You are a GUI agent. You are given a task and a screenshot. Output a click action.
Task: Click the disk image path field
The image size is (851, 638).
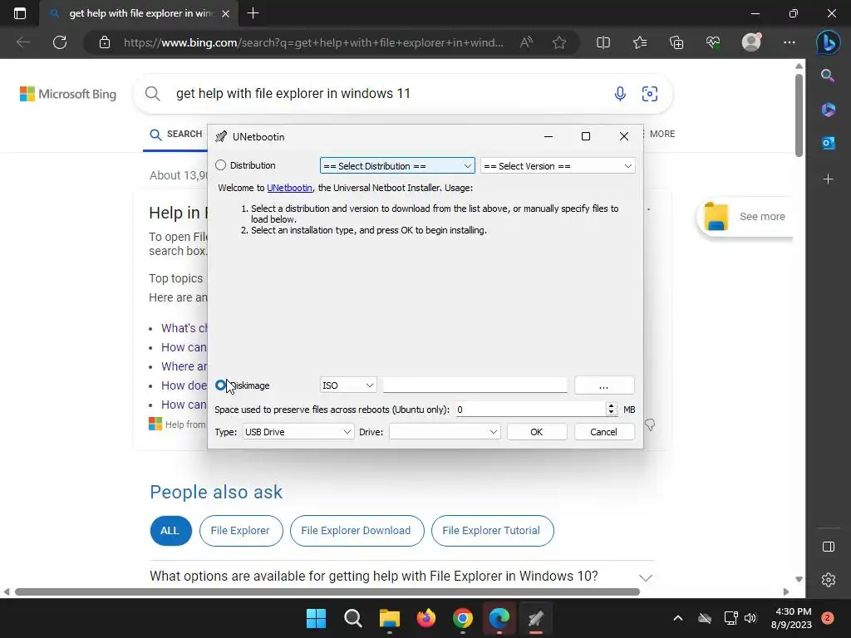(x=475, y=385)
